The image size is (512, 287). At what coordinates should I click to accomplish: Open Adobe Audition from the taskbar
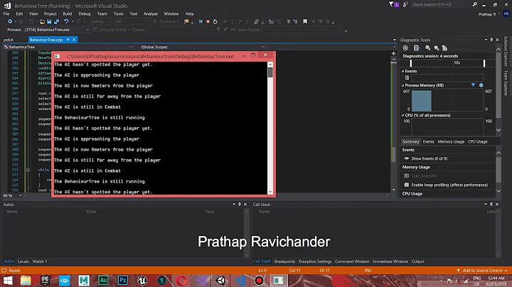(103, 281)
